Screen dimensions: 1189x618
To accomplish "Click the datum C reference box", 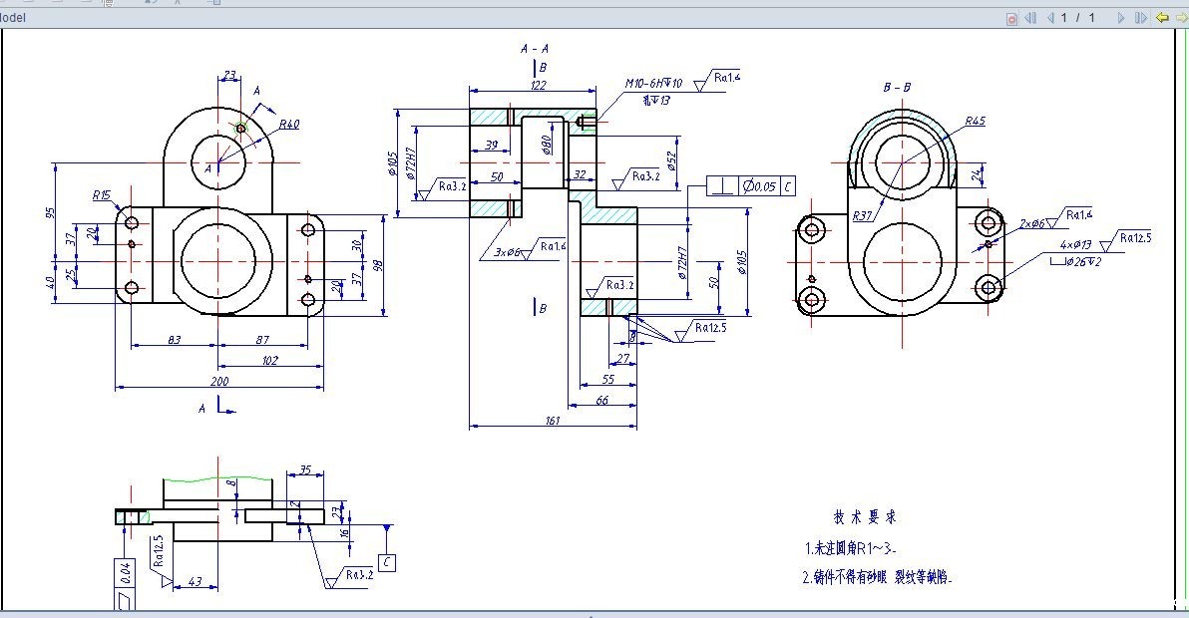I will pyautogui.click(x=388, y=563).
